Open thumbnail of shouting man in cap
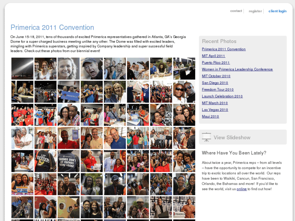 point(92,69)
